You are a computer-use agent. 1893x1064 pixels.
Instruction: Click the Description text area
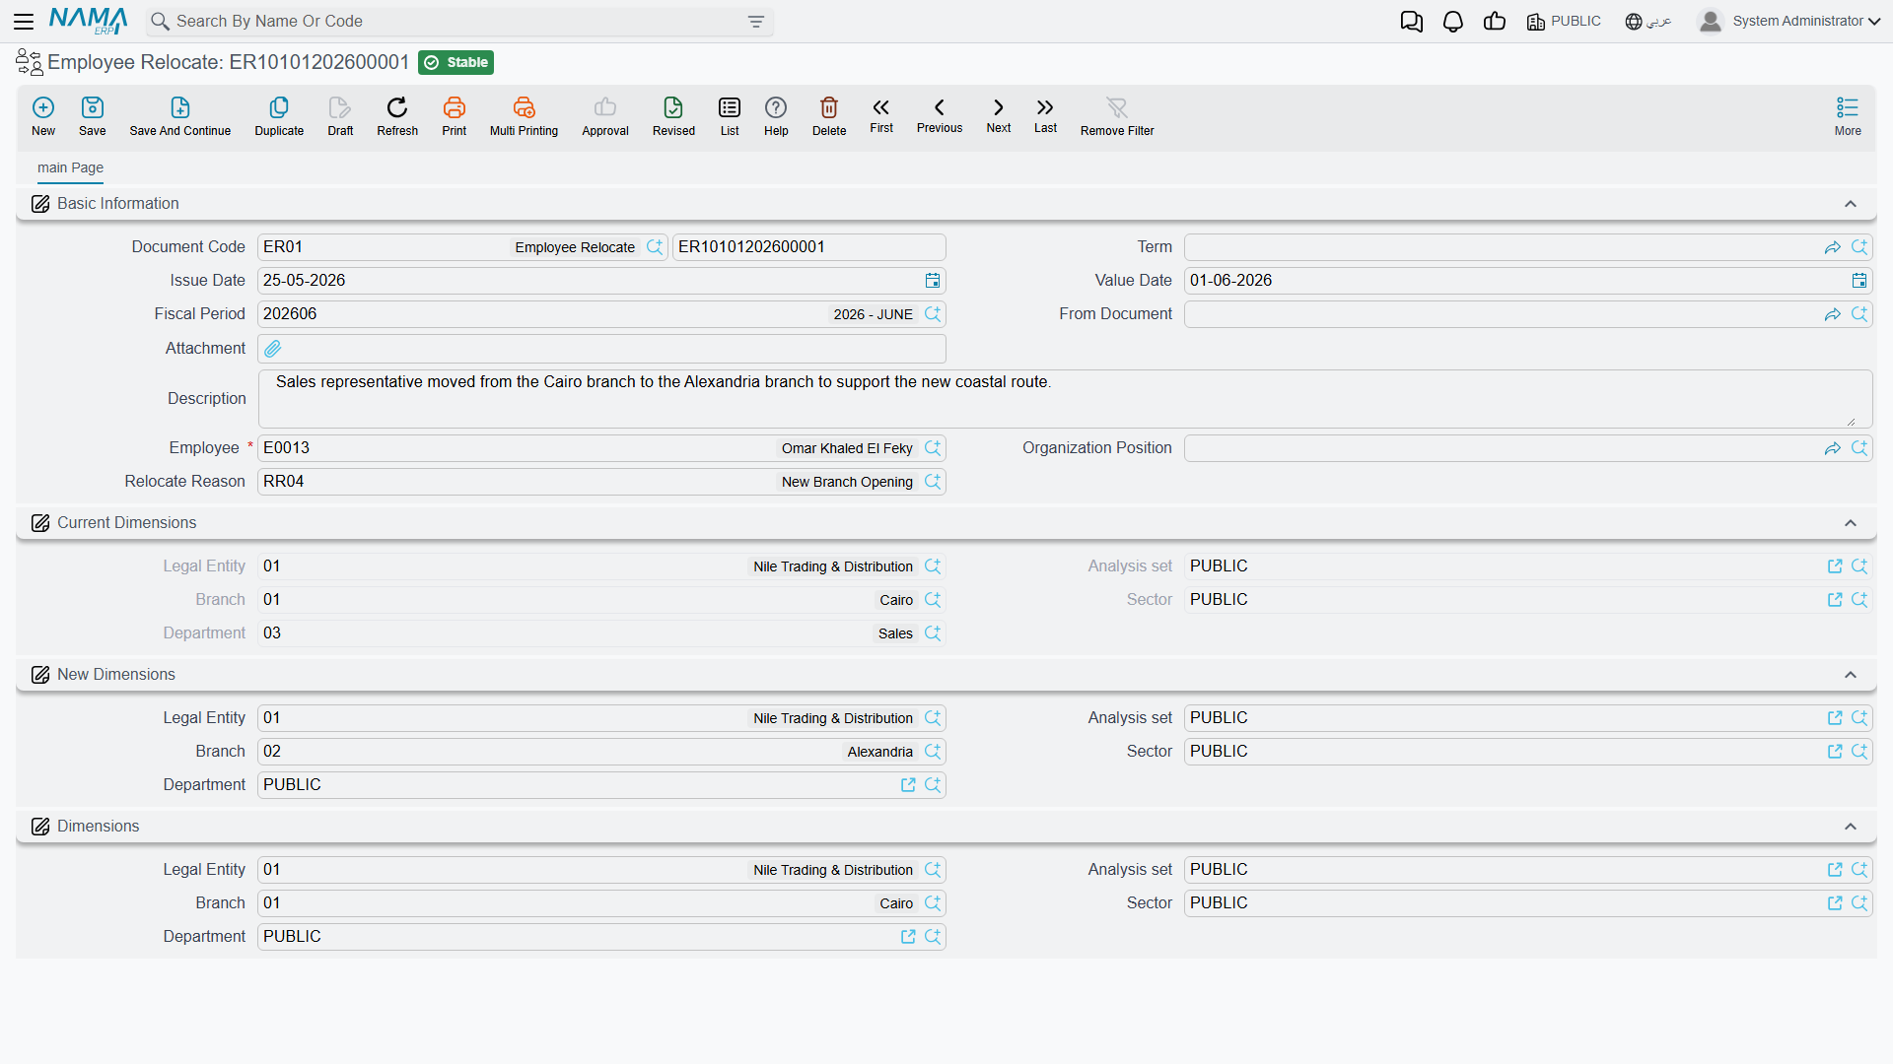(1065, 399)
